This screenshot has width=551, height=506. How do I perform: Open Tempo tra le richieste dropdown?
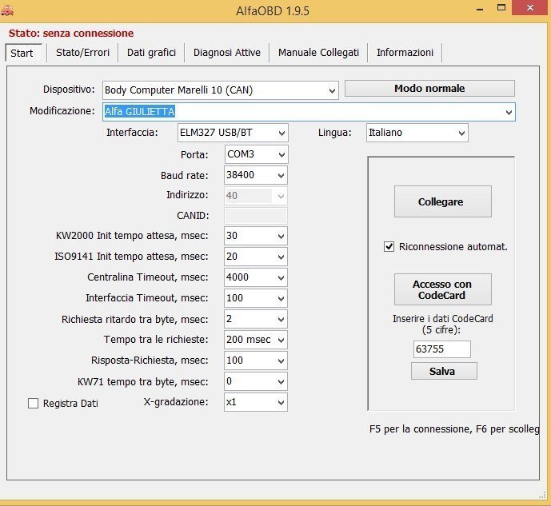(256, 340)
